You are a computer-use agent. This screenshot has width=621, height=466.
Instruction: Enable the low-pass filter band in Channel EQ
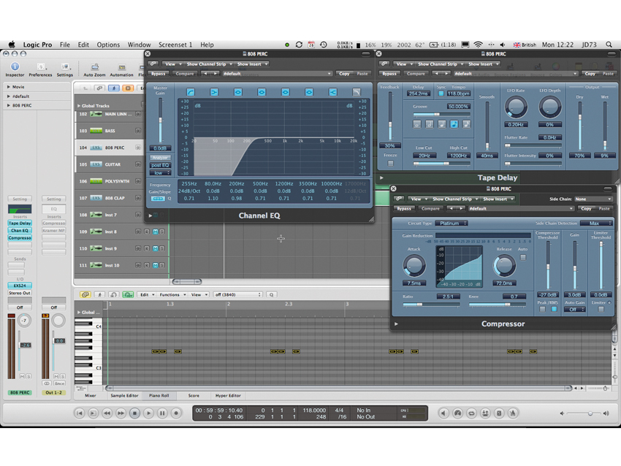357,92
